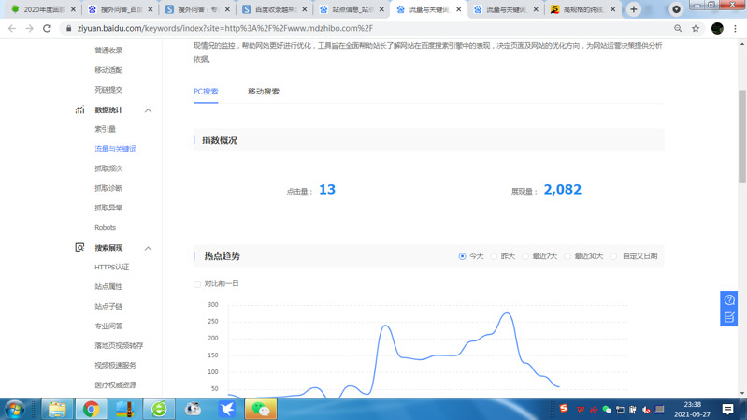The width and height of the screenshot is (747, 420).
Task: Open HTTPS认证 in the sidebar
Action: pos(112,267)
